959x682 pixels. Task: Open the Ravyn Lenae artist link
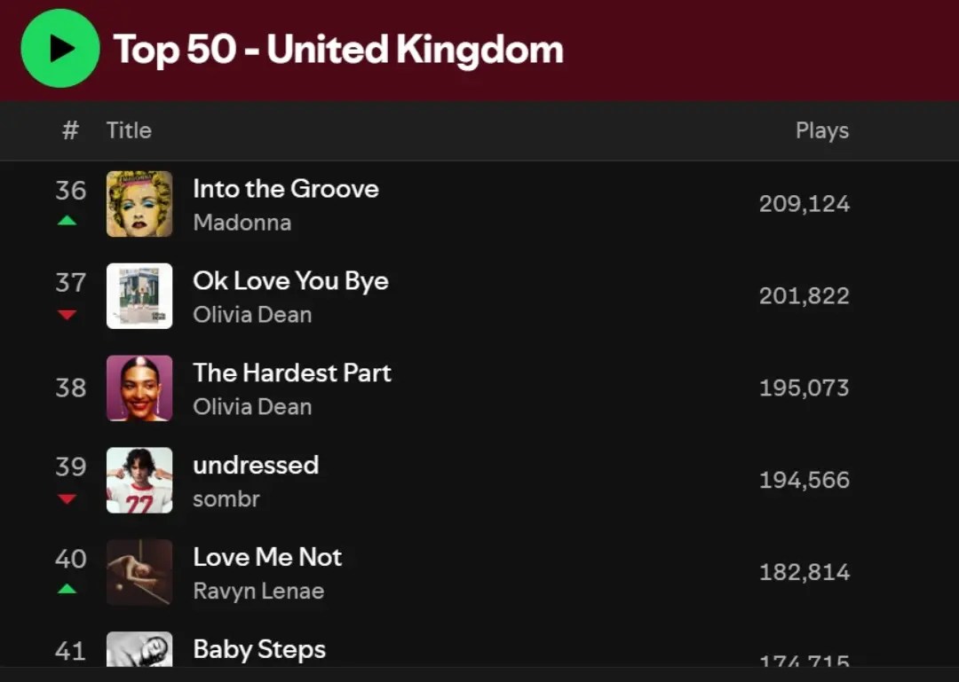258,592
